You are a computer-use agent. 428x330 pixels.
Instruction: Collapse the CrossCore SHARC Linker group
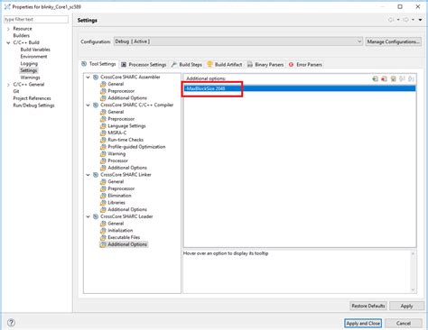pyautogui.click(x=88, y=175)
